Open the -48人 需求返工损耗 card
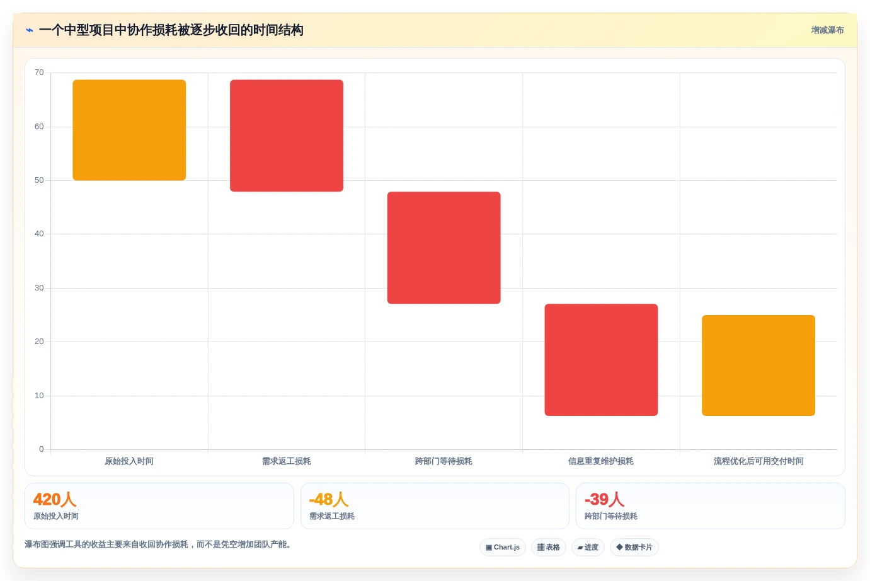870x581 pixels. click(435, 506)
